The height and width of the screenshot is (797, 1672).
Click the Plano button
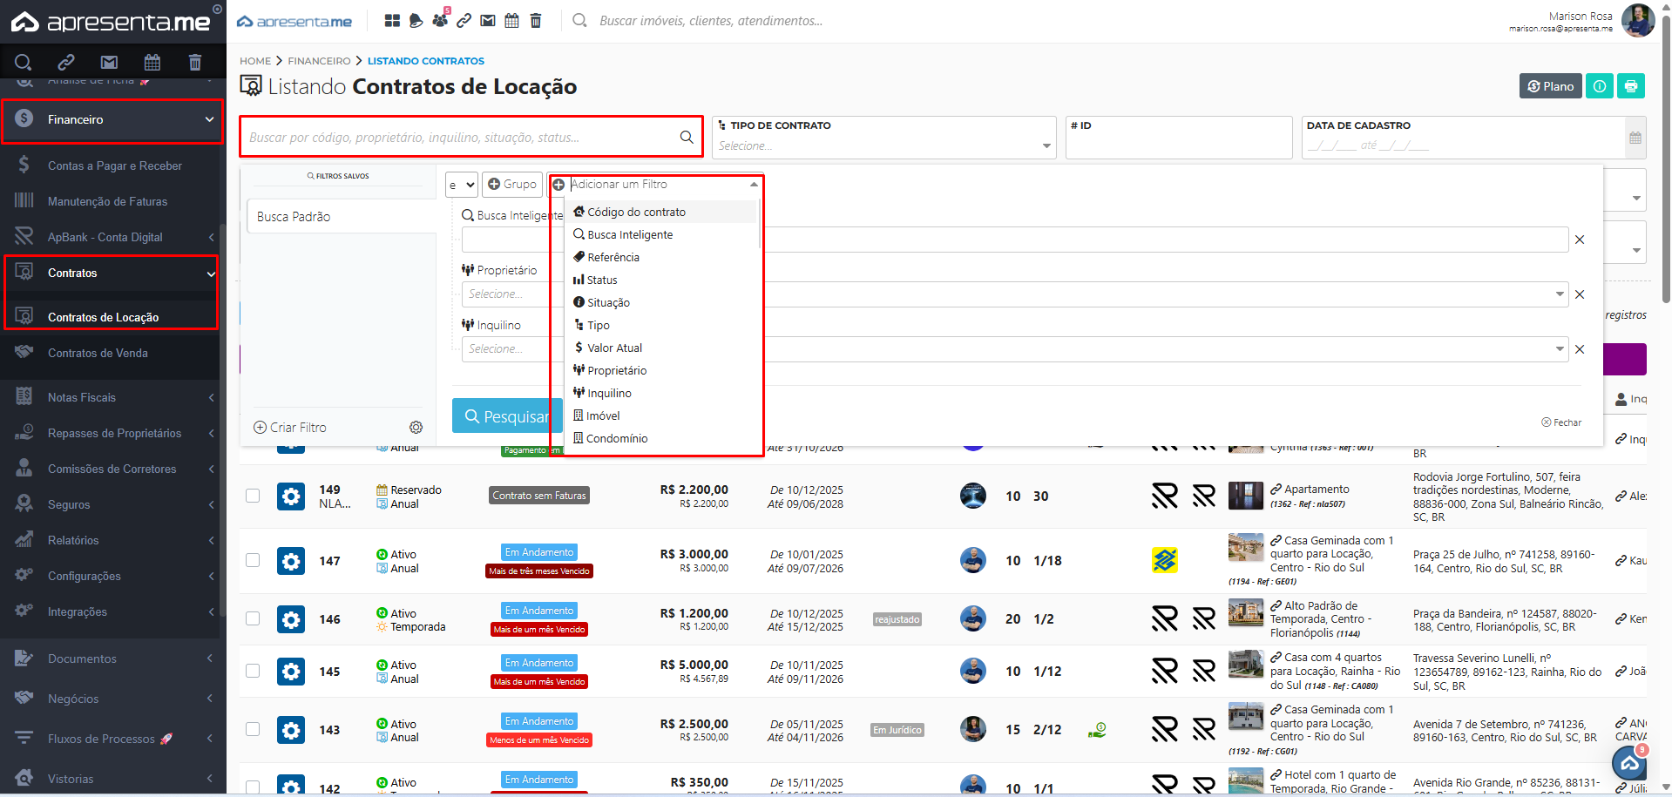1550,86
